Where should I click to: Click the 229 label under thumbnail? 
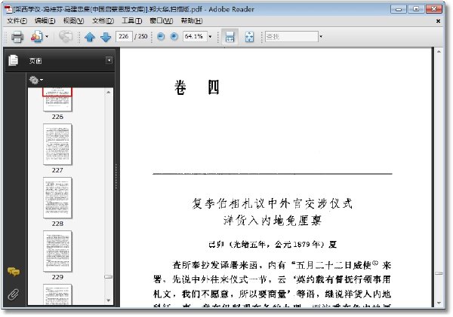pyautogui.click(x=57, y=277)
